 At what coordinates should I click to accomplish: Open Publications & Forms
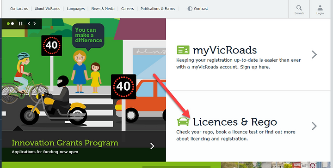(158, 9)
